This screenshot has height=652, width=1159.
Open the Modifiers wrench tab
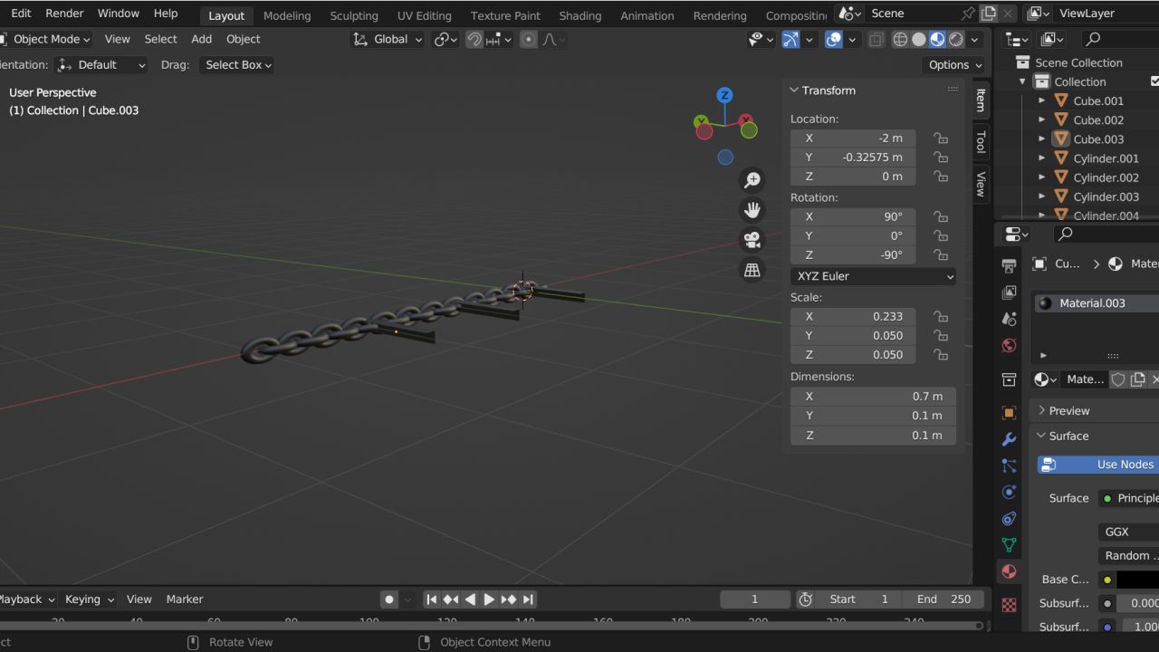coord(1009,439)
